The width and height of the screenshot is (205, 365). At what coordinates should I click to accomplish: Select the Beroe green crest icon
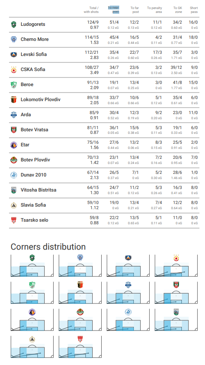coord(14,85)
